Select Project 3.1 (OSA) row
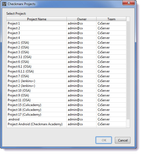Viewport: 142px width, 154px height. (x=66, y=57)
